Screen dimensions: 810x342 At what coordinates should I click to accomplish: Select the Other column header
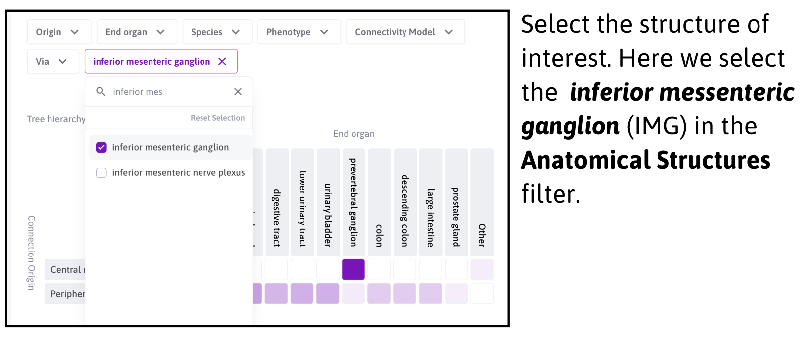point(482,203)
